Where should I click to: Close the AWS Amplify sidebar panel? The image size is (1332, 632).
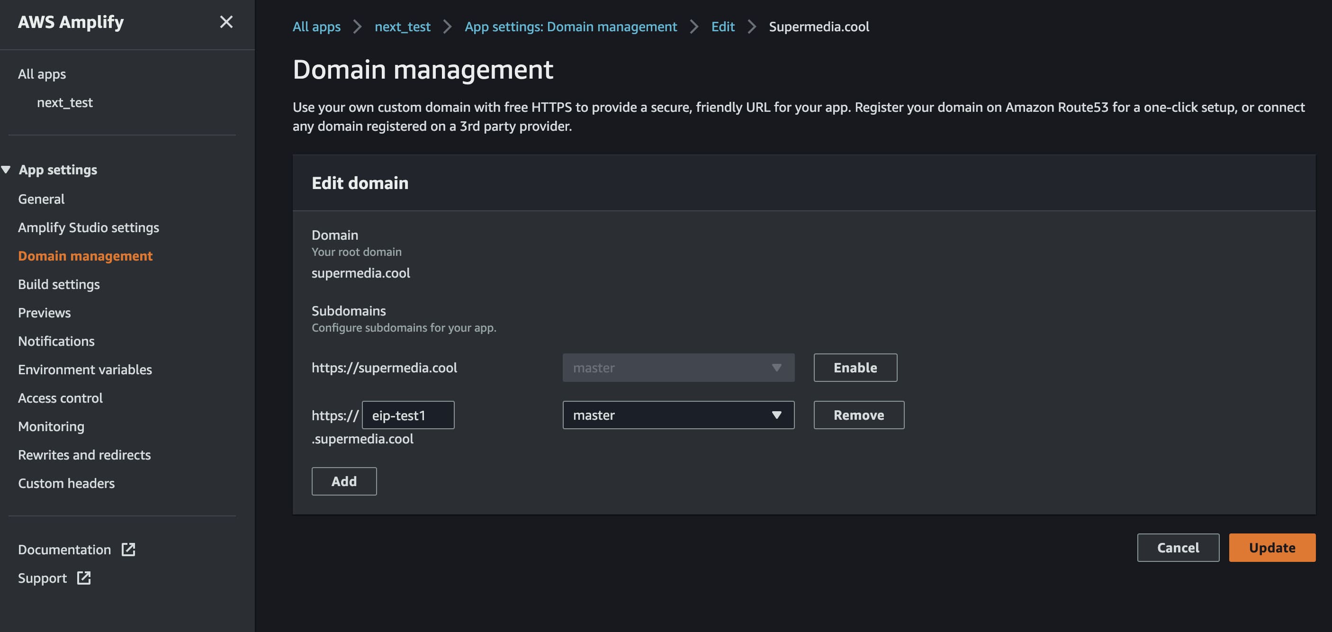point(226,22)
